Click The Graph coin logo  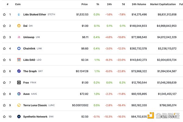point(19,71)
